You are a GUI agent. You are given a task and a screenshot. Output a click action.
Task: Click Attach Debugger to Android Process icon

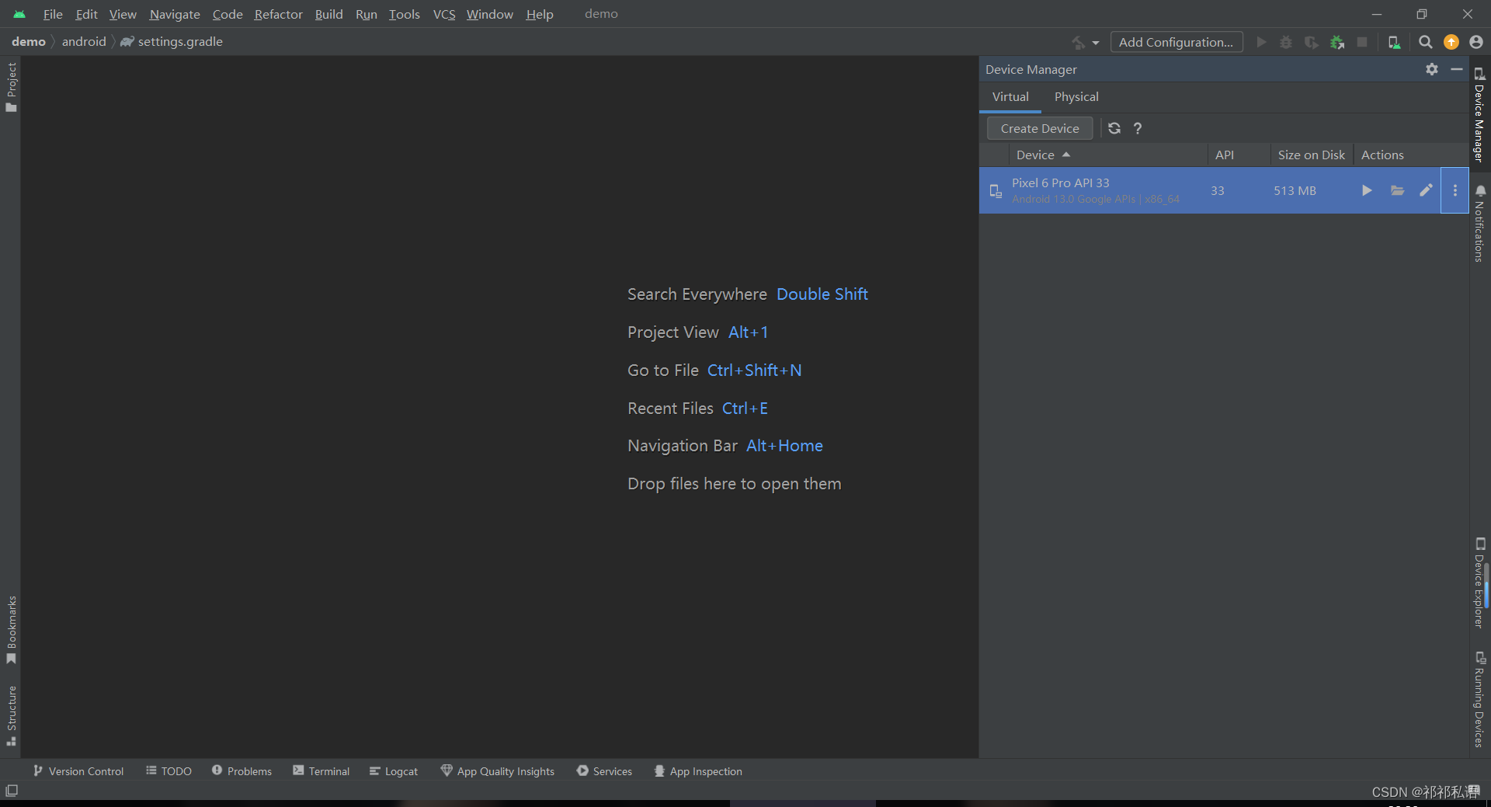click(x=1337, y=42)
